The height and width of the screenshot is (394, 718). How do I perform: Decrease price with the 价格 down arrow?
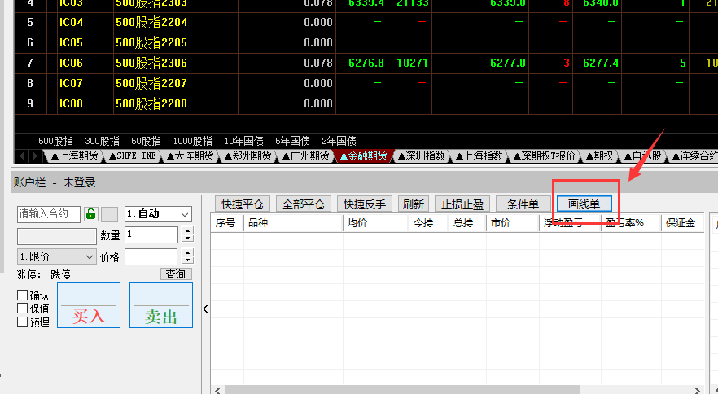188,261
